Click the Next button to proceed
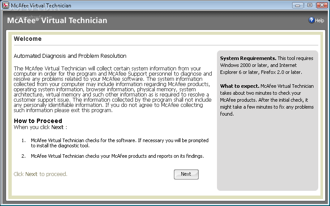The height and width of the screenshot is (206, 330). [186, 174]
